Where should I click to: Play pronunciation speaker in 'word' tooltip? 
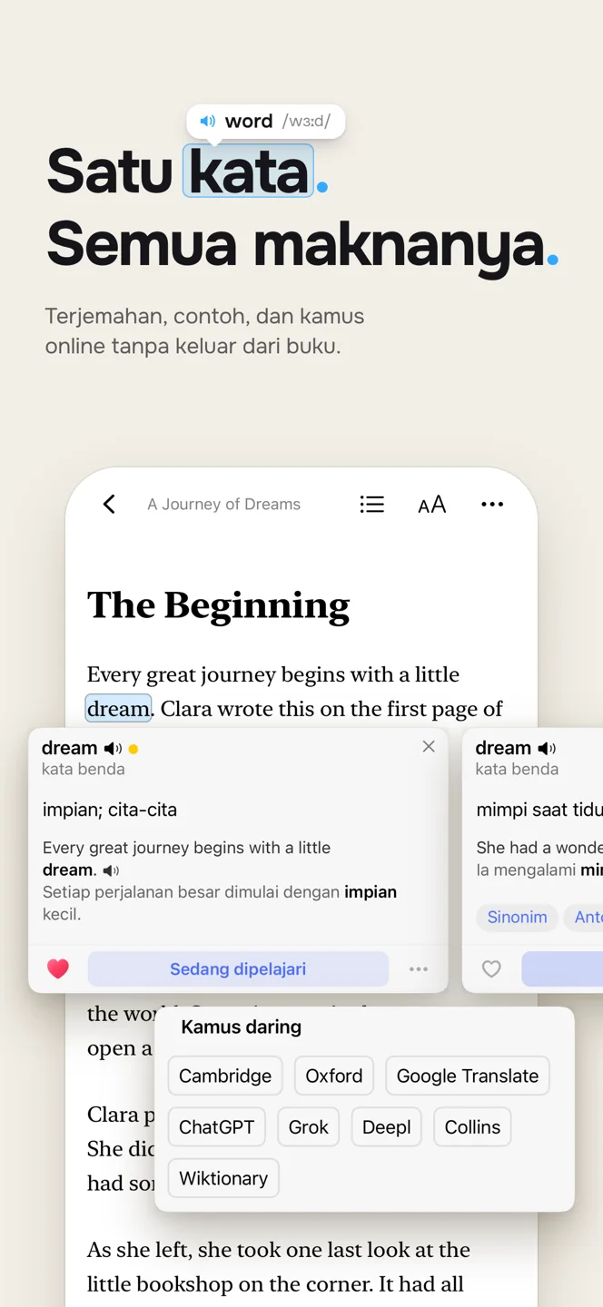208,121
